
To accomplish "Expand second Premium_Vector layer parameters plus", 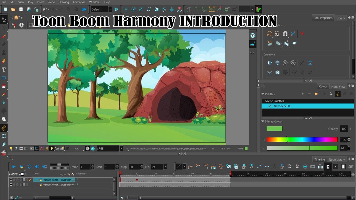I will (x=73, y=184).
